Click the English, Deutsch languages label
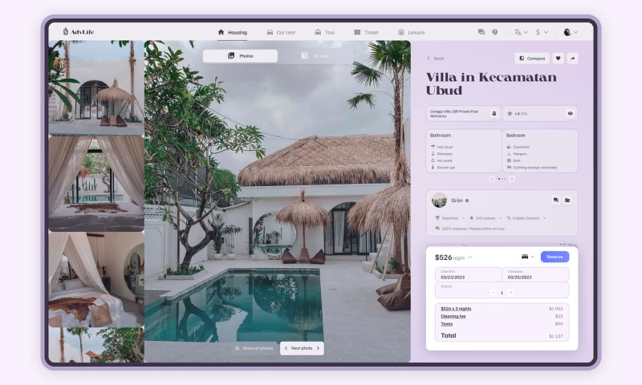The height and width of the screenshot is (385, 642). [523, 218]
